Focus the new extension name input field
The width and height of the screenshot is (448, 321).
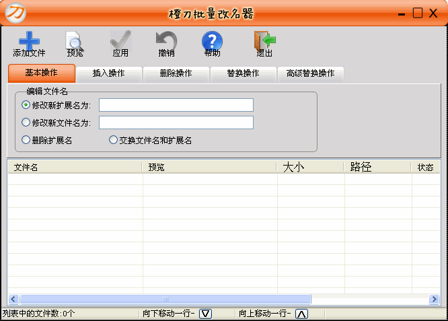tap(176, 105)
